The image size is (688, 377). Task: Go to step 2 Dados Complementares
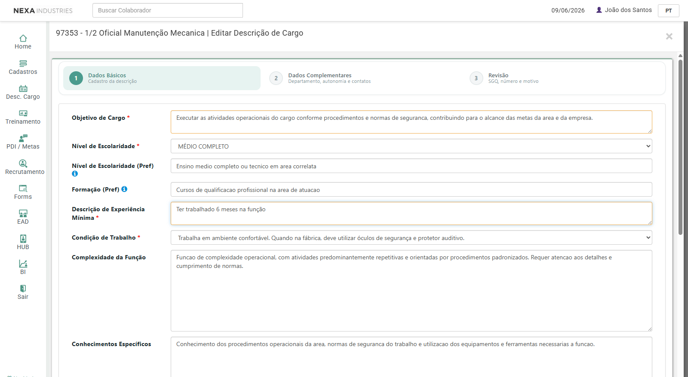[x=320, y=78]
